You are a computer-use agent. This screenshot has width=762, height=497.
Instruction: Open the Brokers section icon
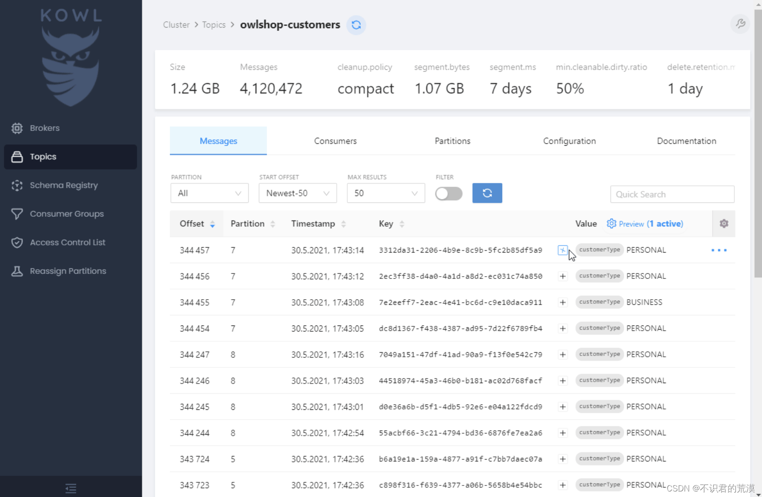coord(17,128)
